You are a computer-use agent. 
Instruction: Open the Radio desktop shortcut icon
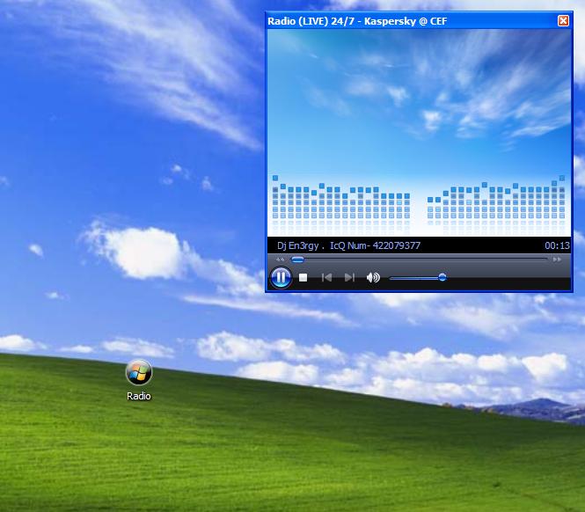(x=139, y=372)
